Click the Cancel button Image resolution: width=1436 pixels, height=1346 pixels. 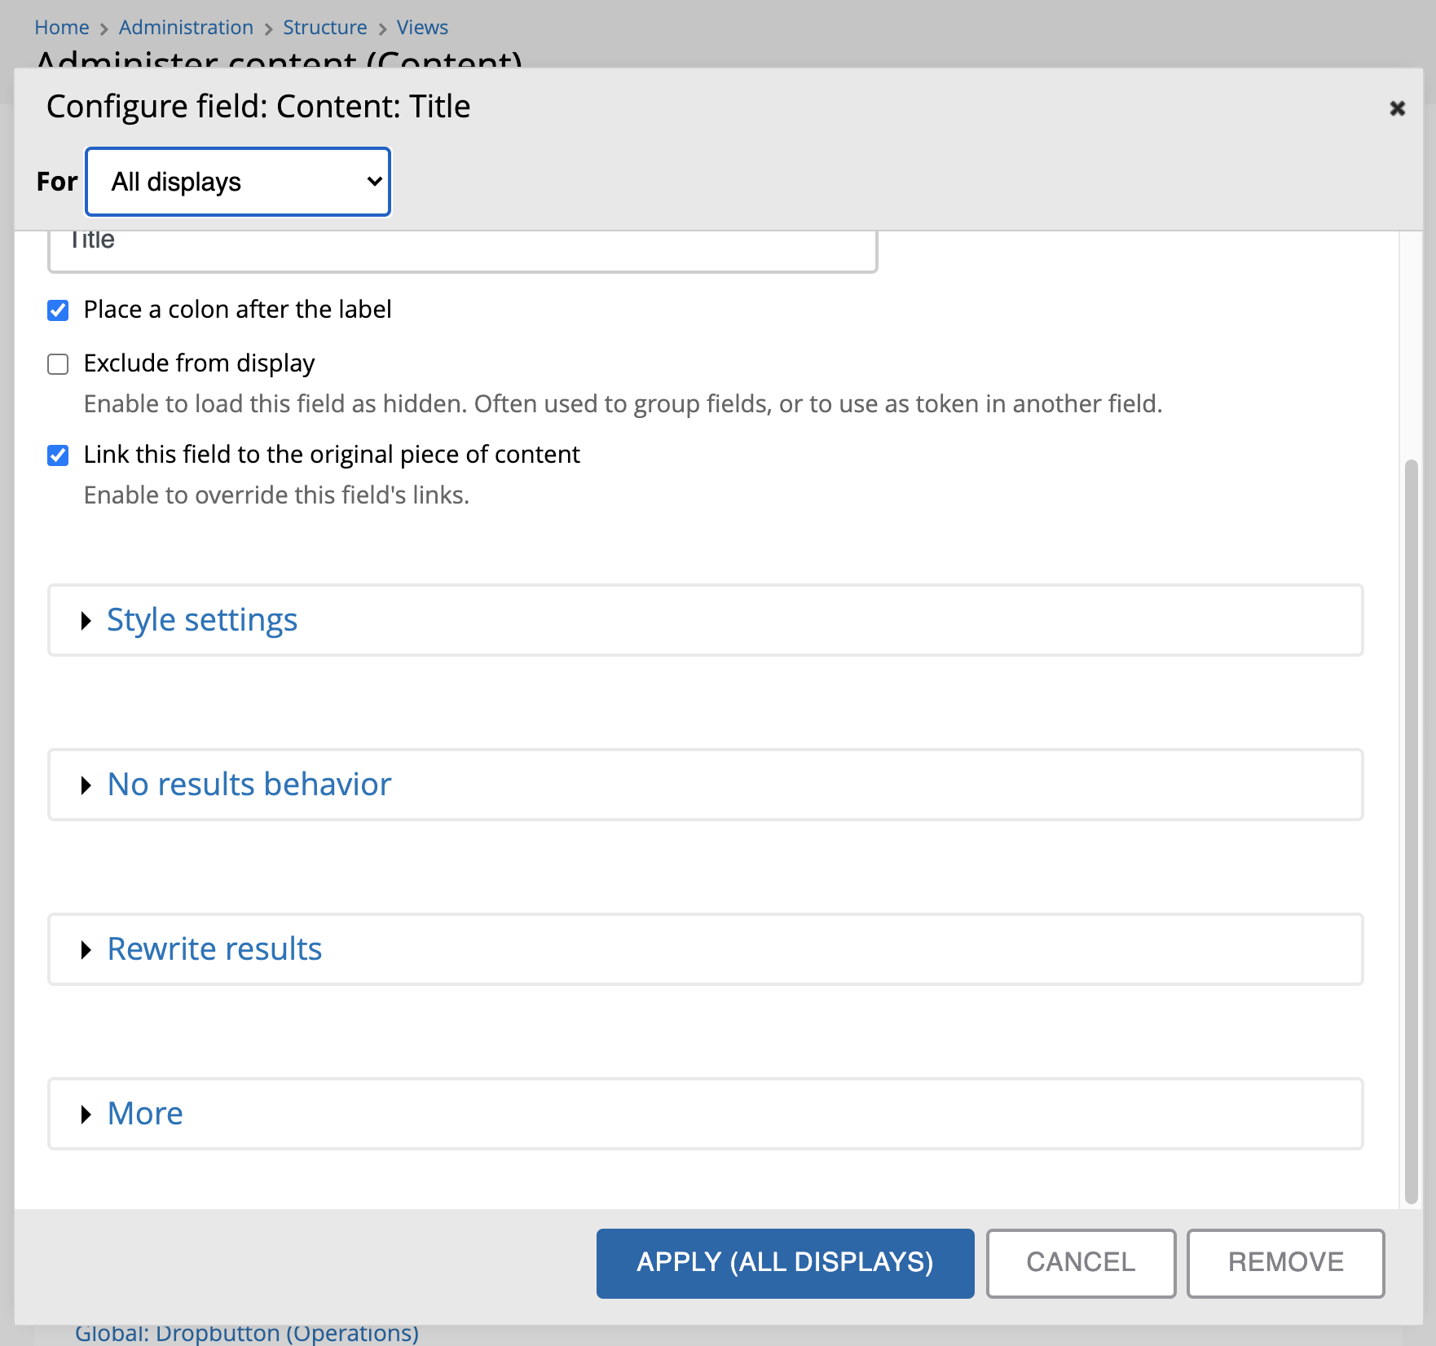coord(1081,1262)
